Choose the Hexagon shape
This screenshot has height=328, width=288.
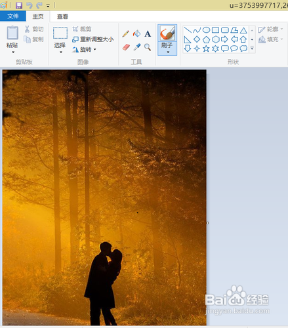[216, 39]
